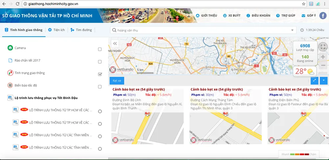Zoom in the map with plus button

(323, 57)
